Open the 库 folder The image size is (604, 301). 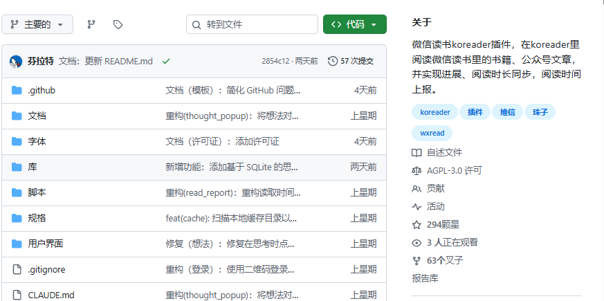click(33, 167)
